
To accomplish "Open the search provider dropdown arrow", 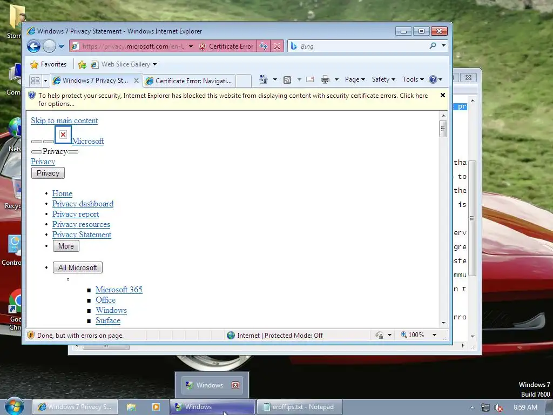I will tap(443, 45).
